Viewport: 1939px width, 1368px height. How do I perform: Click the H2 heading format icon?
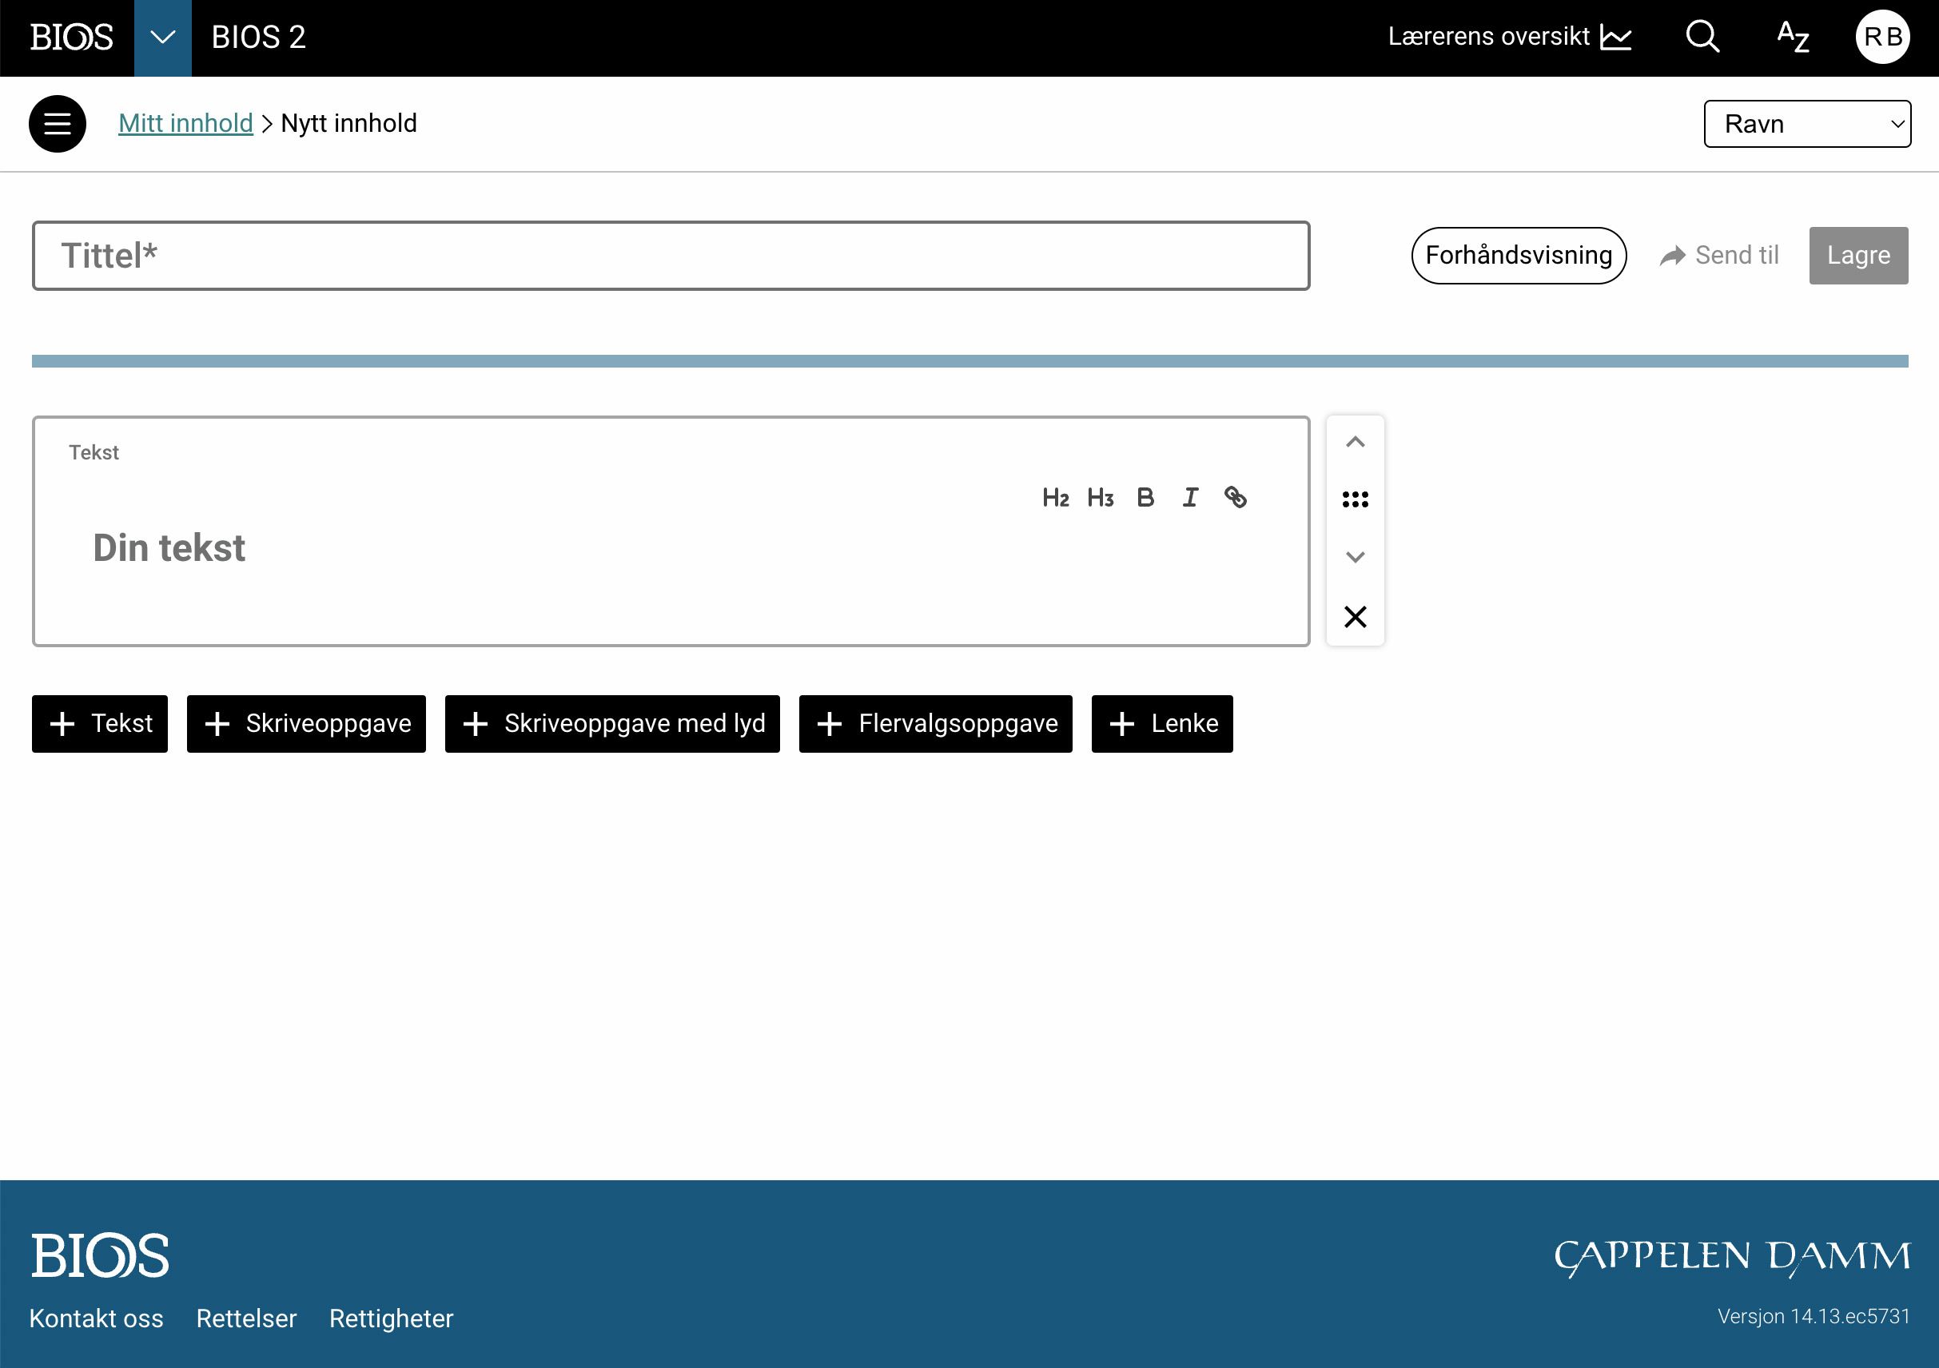pyautogui.click(x=1055, y=497)
